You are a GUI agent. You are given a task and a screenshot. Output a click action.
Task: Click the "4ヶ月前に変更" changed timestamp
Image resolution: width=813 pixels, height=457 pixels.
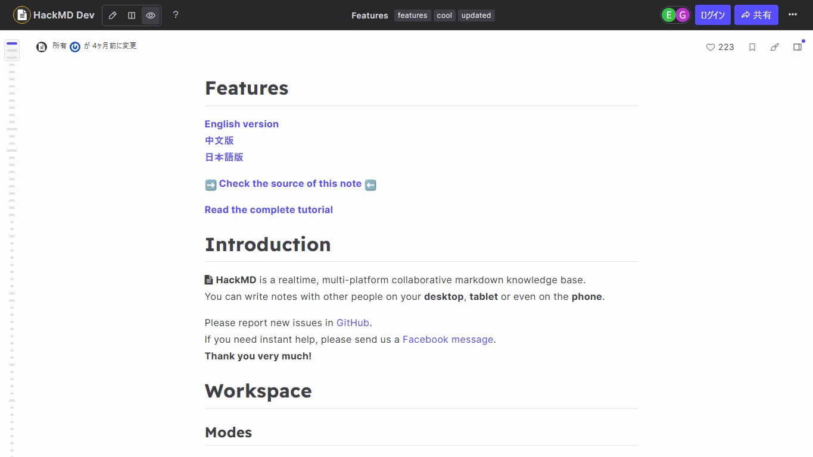[x=114, y=46]
